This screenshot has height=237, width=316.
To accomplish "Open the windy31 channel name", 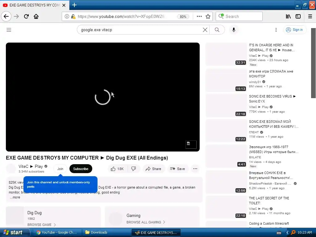I will point(255,82).
